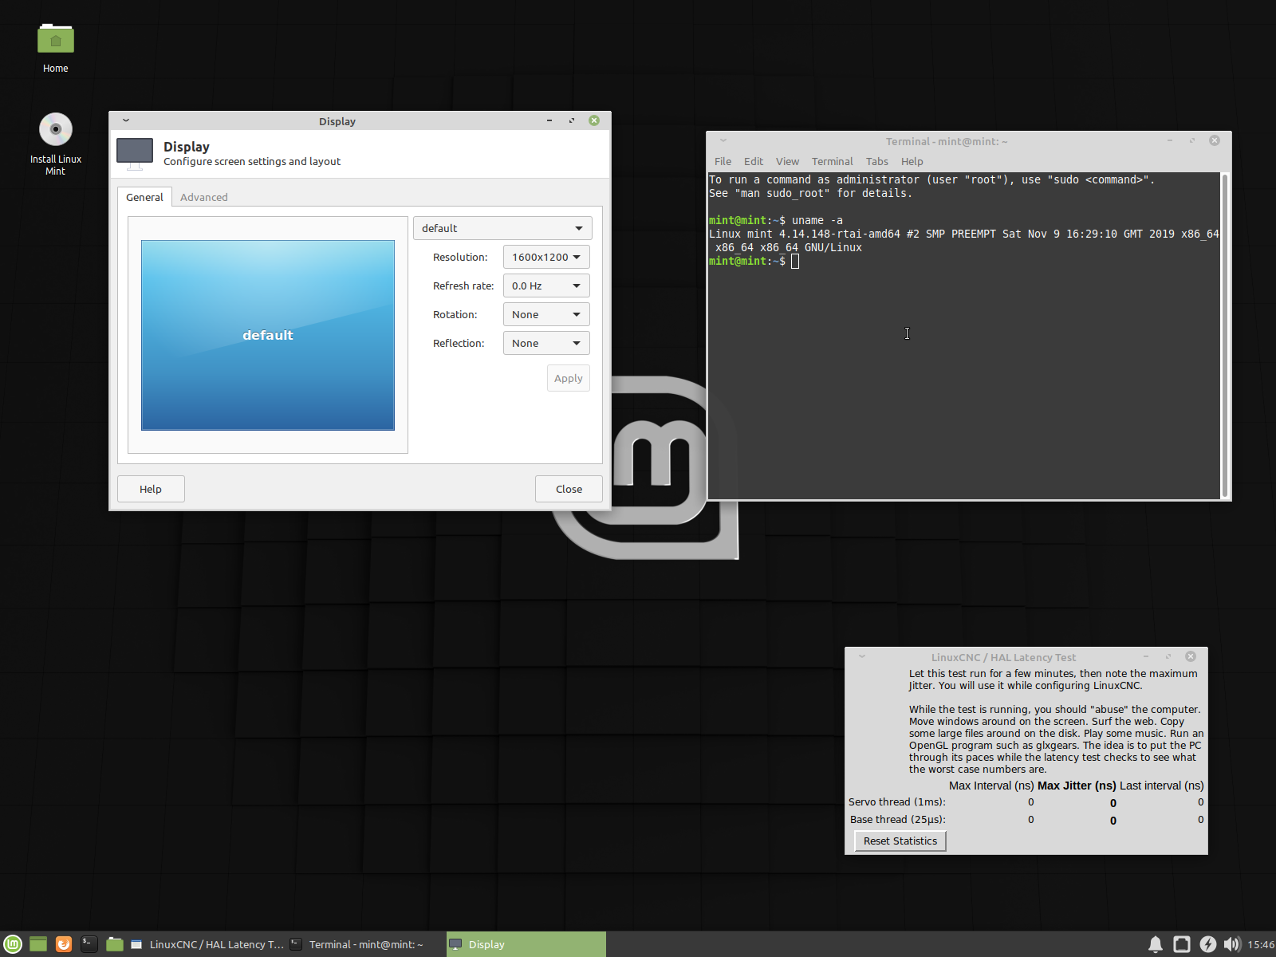Click the Base thread (25µs) label

897,820
